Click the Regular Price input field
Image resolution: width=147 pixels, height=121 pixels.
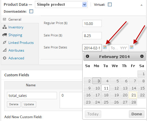point(92,24)
